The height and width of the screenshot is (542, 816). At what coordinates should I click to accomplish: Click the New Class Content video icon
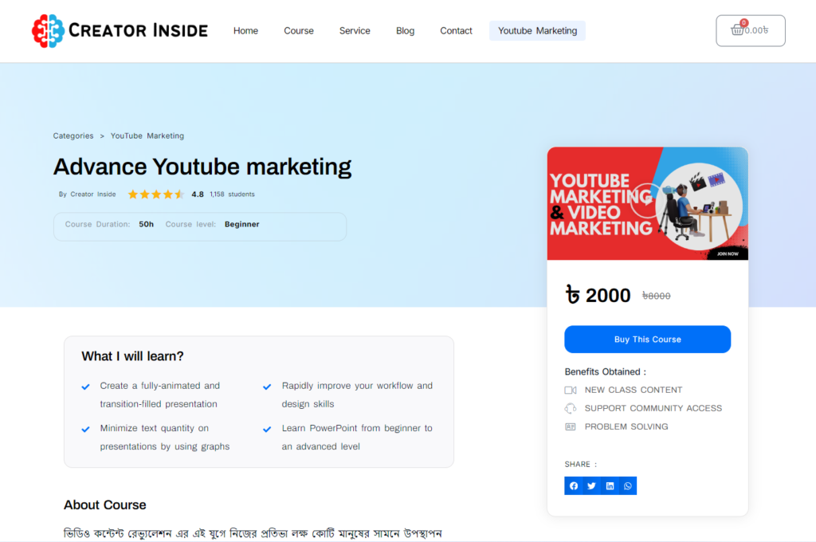(x=571, y=390)
